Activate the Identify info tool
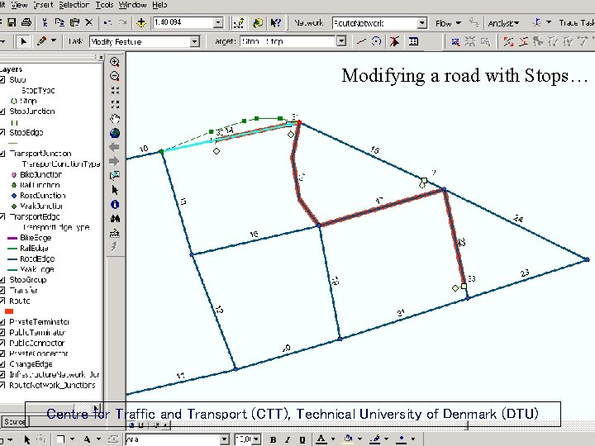 [x=115, y=205]
